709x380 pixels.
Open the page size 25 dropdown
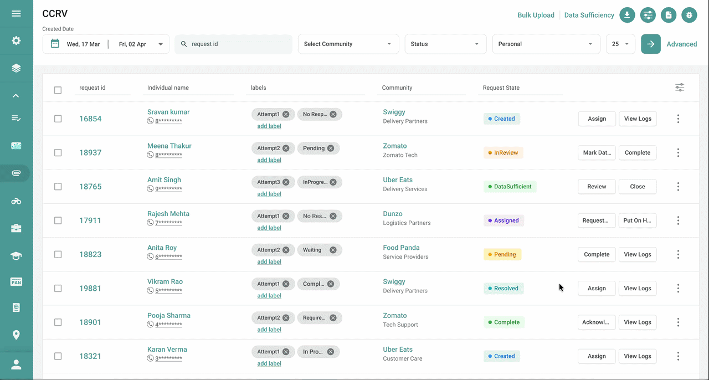620,44
